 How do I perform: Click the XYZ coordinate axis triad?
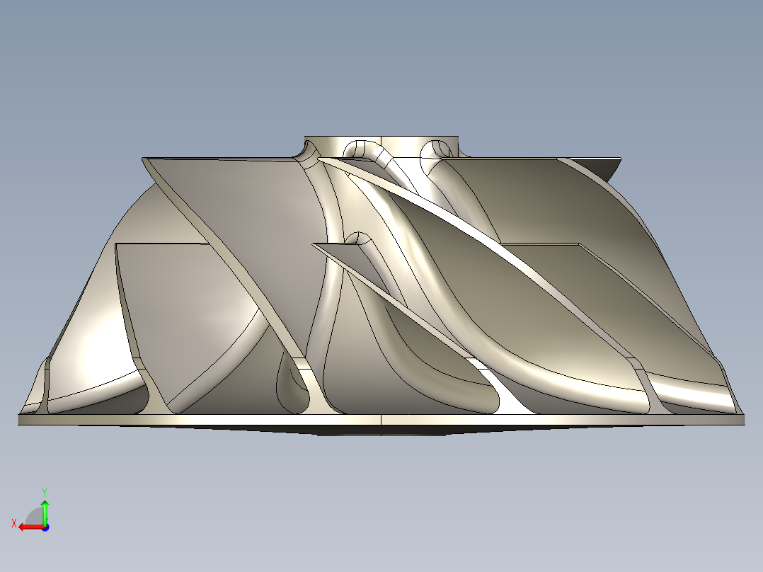point(32,510)
